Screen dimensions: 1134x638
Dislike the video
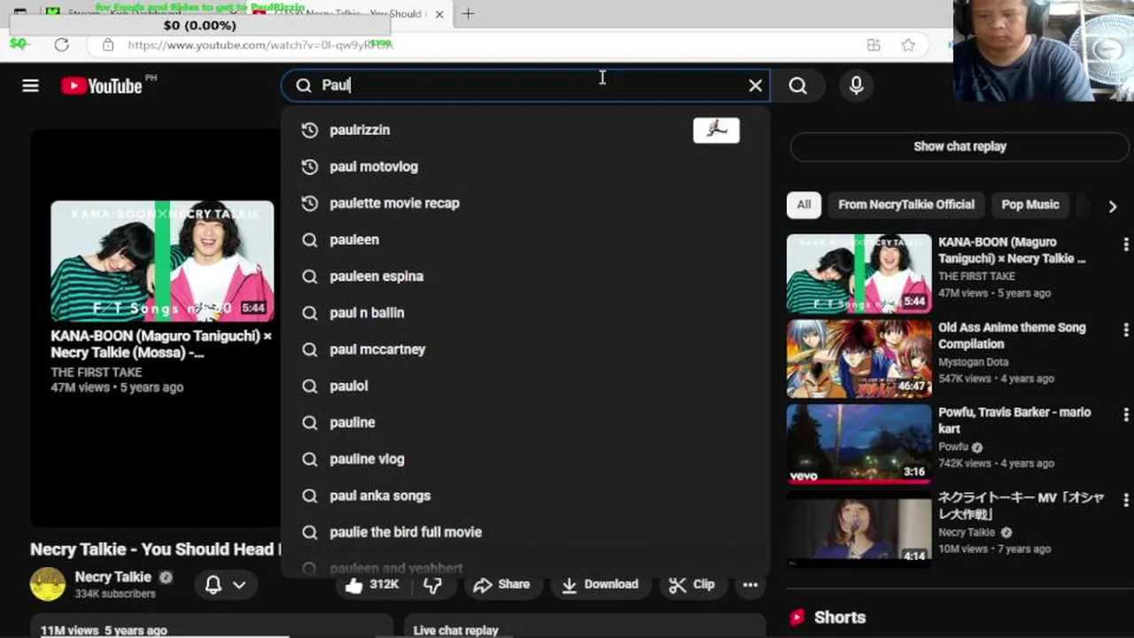(x=432, y=585)
